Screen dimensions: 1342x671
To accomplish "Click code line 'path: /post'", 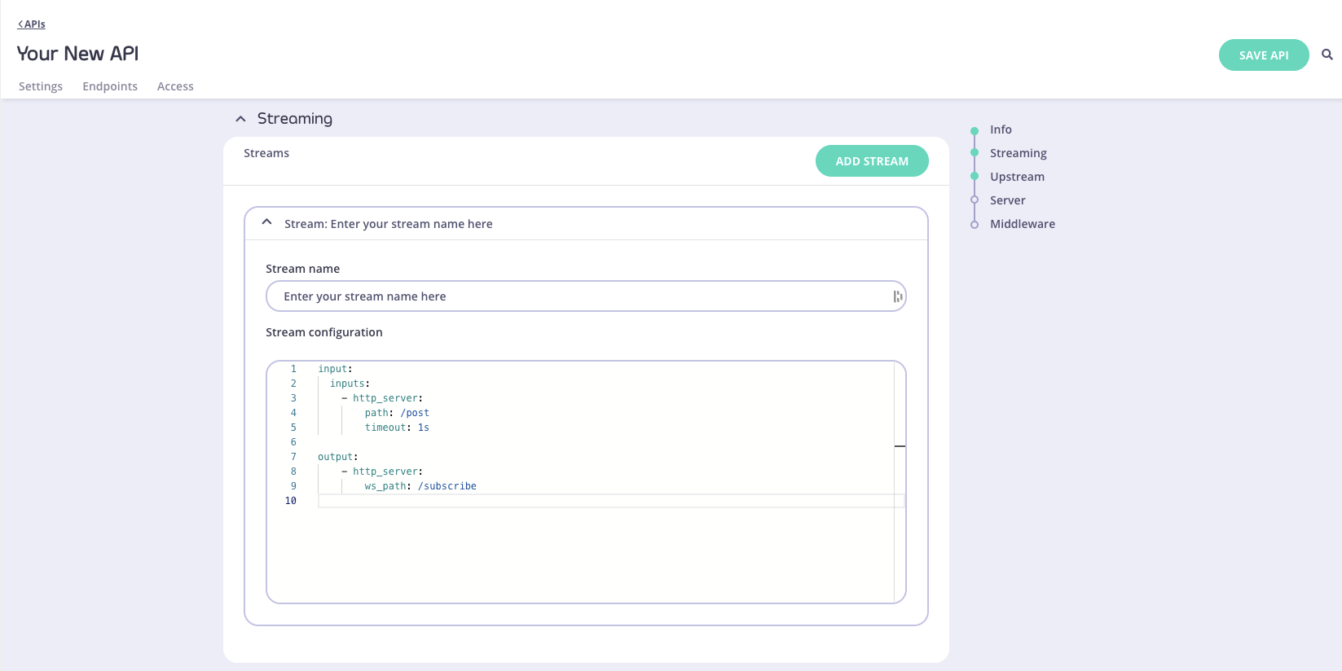I will [x=397, y=413].
